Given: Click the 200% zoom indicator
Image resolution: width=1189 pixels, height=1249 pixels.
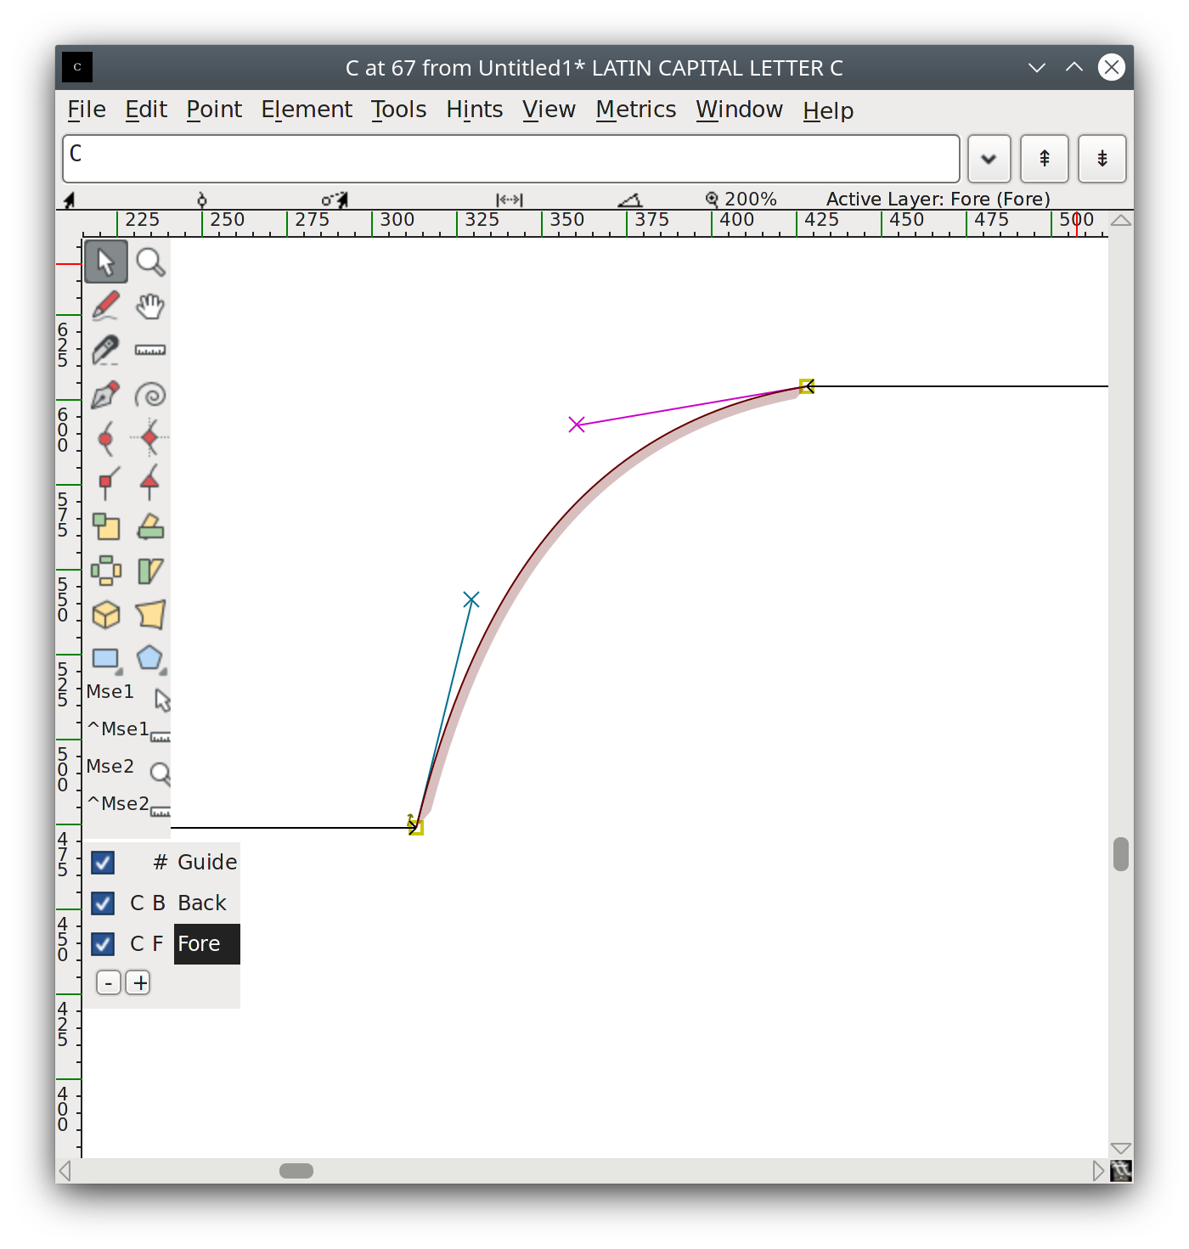Looking at the screenshot, I should (741, 199).
